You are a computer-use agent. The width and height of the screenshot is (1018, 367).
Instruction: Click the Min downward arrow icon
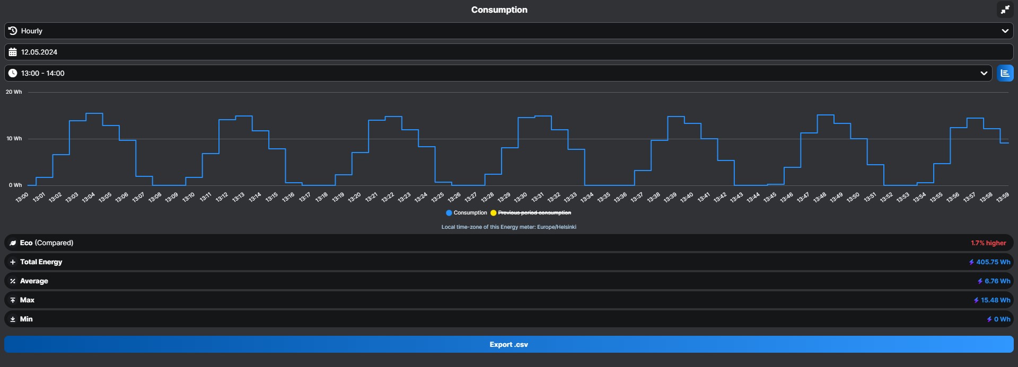coord(13,319)
